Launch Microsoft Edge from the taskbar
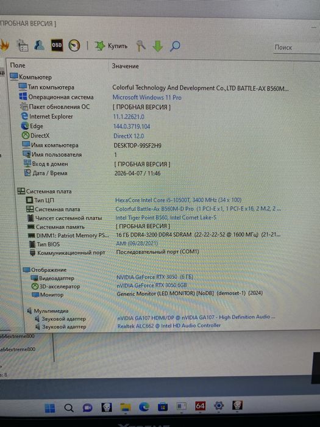 tap(144, 407)
